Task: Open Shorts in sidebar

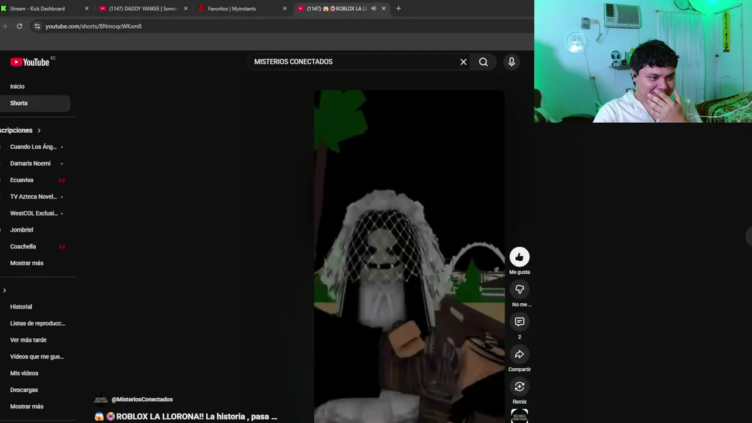Action: click(34, 103)
